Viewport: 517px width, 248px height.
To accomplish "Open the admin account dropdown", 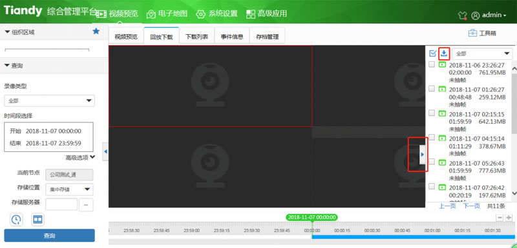I will coord(494,15).
